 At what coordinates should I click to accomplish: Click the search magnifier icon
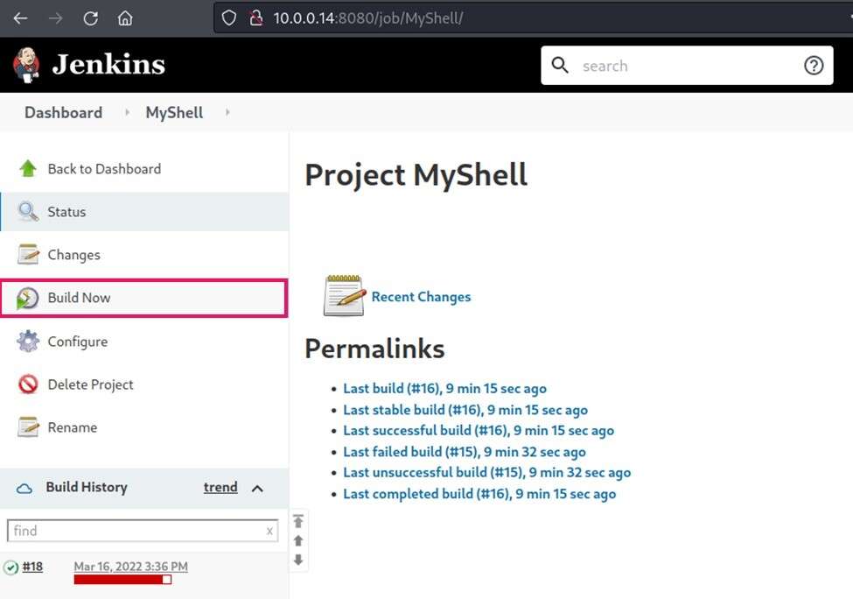point(560,66)
